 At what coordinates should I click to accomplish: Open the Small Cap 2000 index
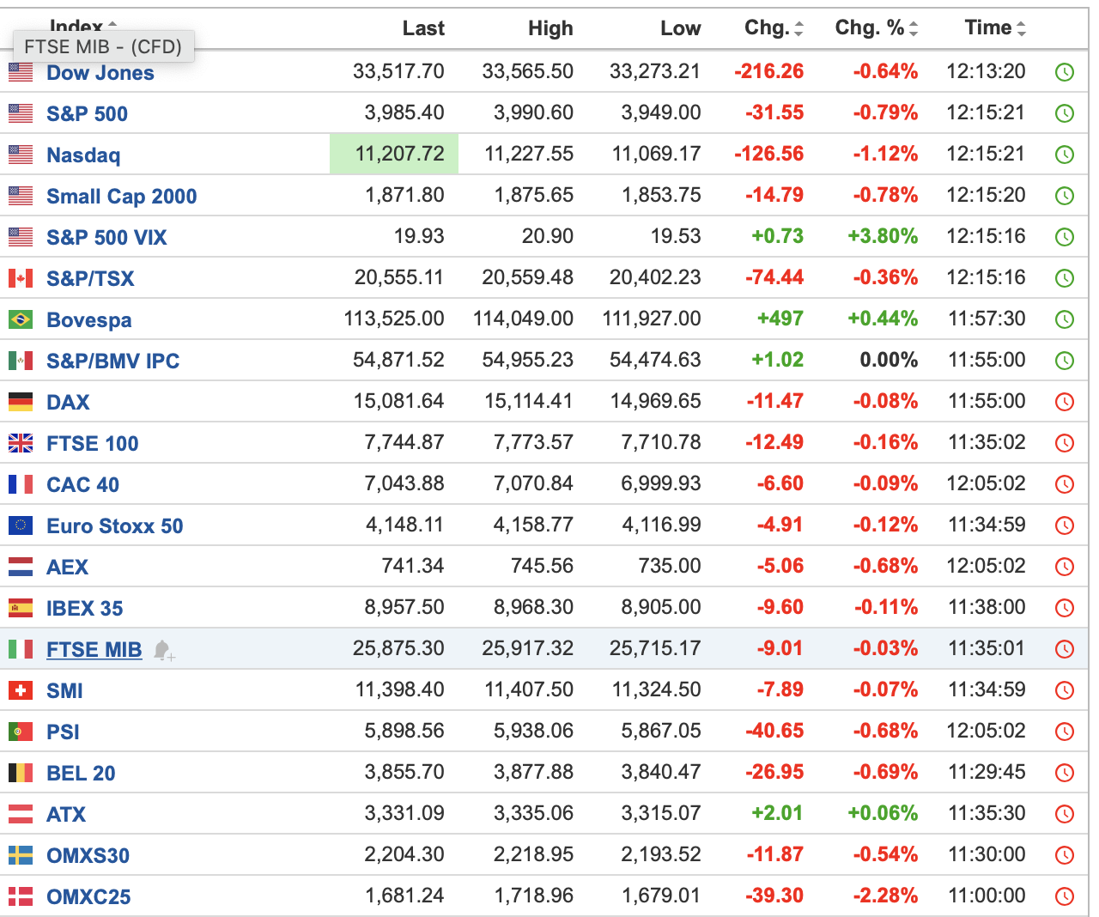(x=121, y=197)
